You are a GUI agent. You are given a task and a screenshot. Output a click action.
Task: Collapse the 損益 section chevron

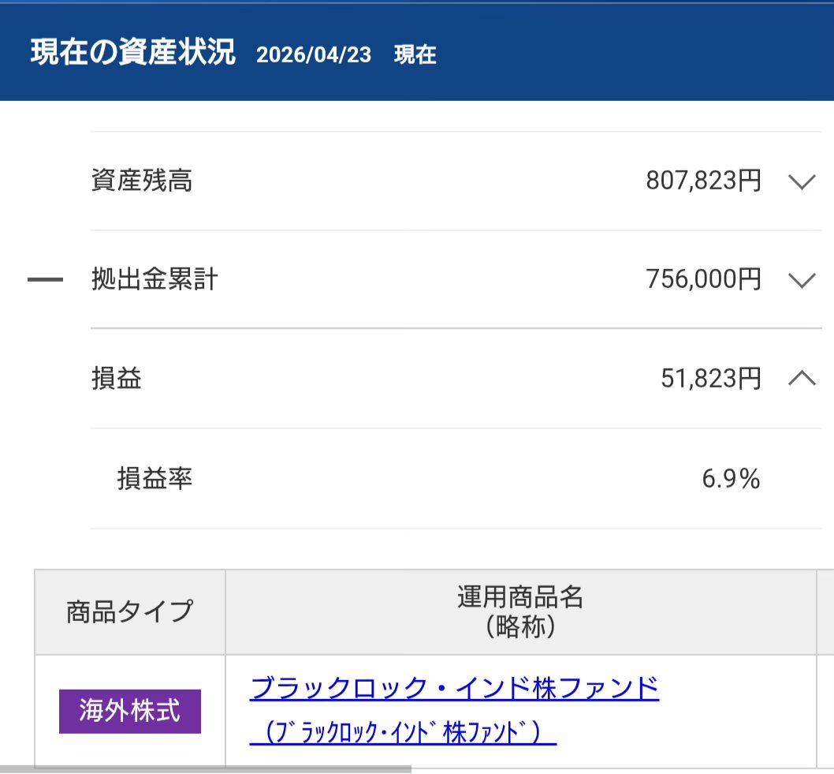click(801, 379)
